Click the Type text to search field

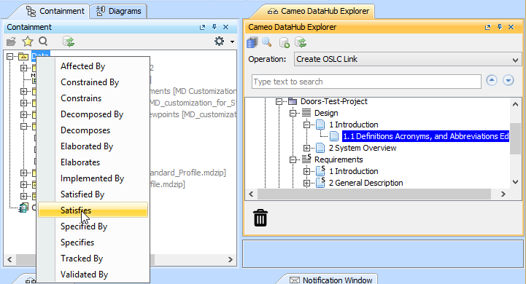(x=366, y=82)
